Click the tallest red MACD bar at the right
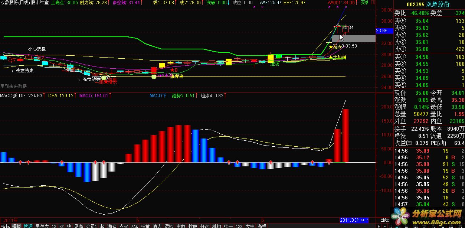 pyautogui.click(x=346, y=136)
